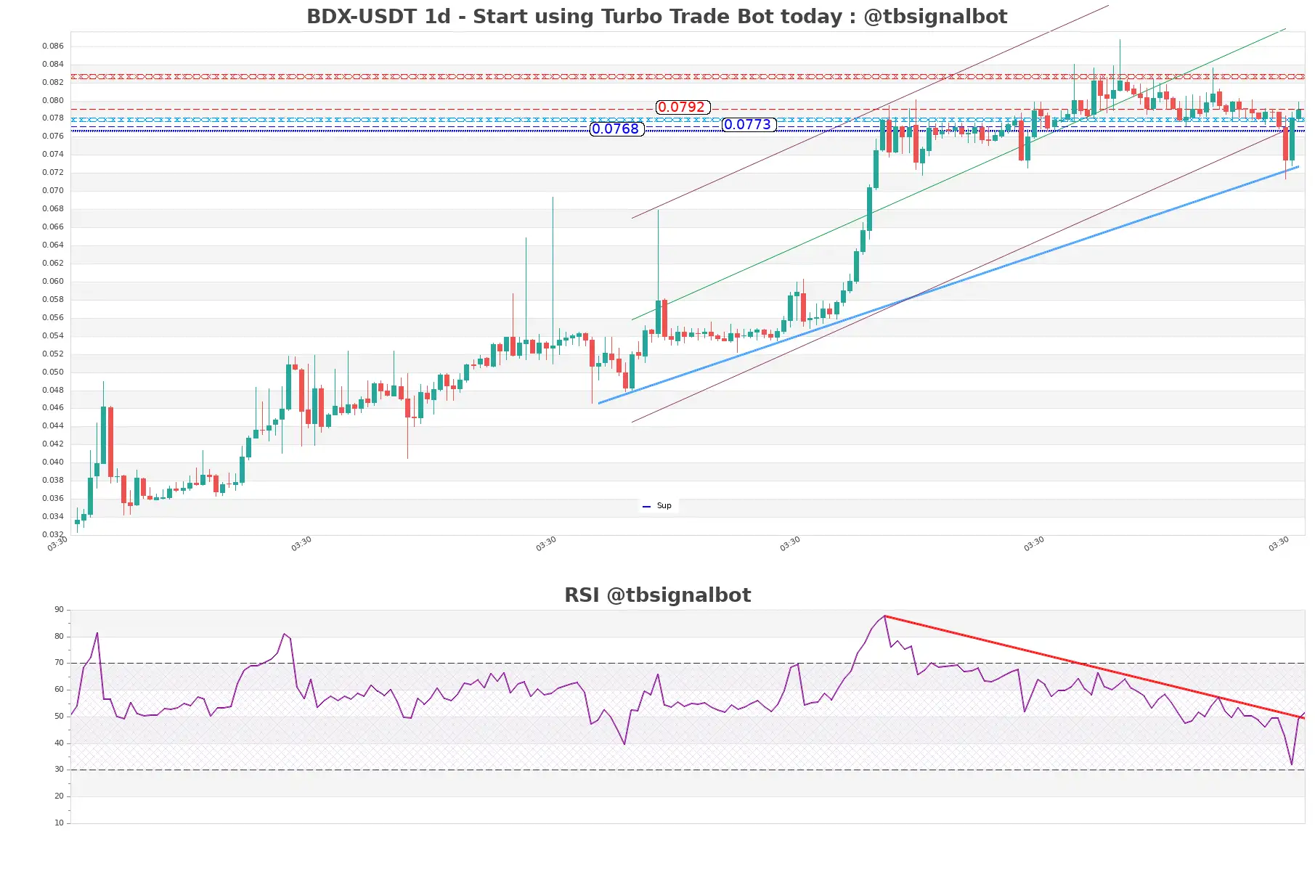The width and height of the screenshot is (1315, 877).
Task: Click the 0.064 price axis label
Action: (53, 245)
